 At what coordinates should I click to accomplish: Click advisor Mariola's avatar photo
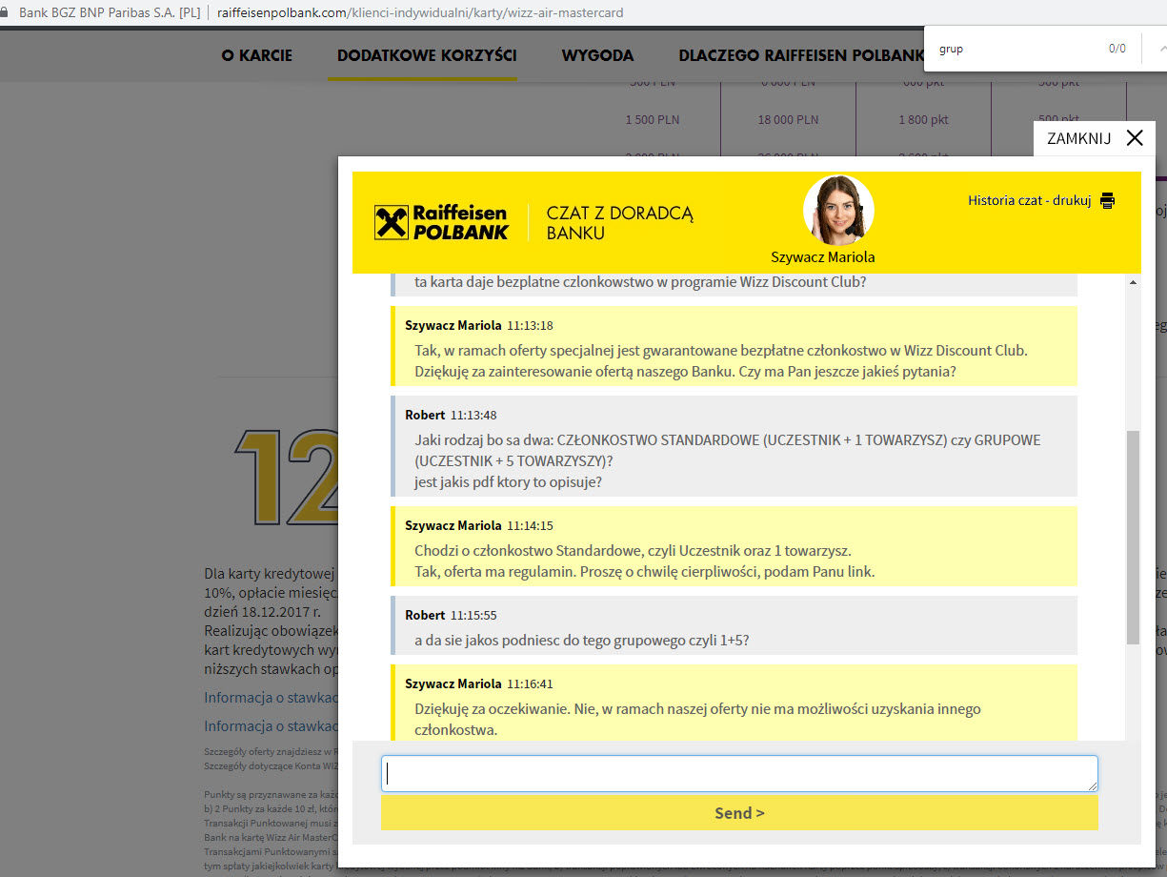[x=838, y=211]
